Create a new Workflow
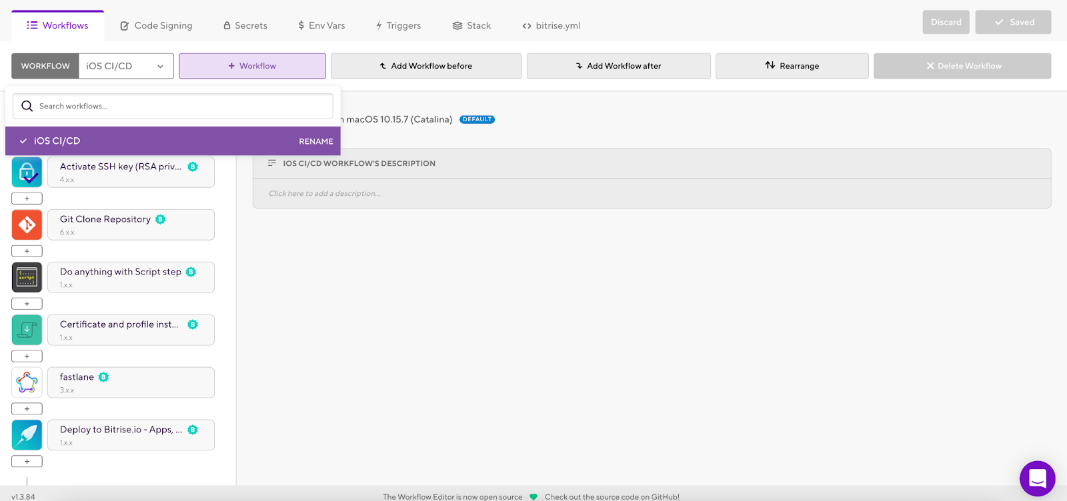The image size is (1067, 501). pos(252,66)
